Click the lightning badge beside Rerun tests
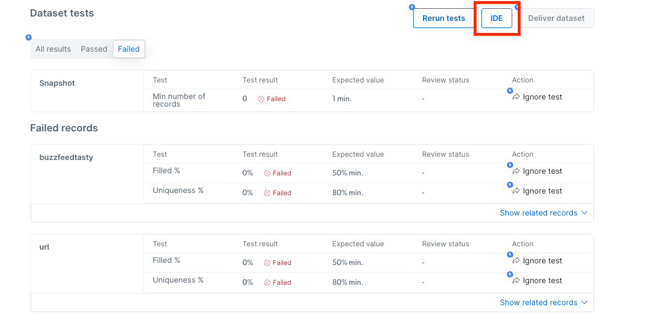This screenshot has width=656, height=320. coord(411,7)
